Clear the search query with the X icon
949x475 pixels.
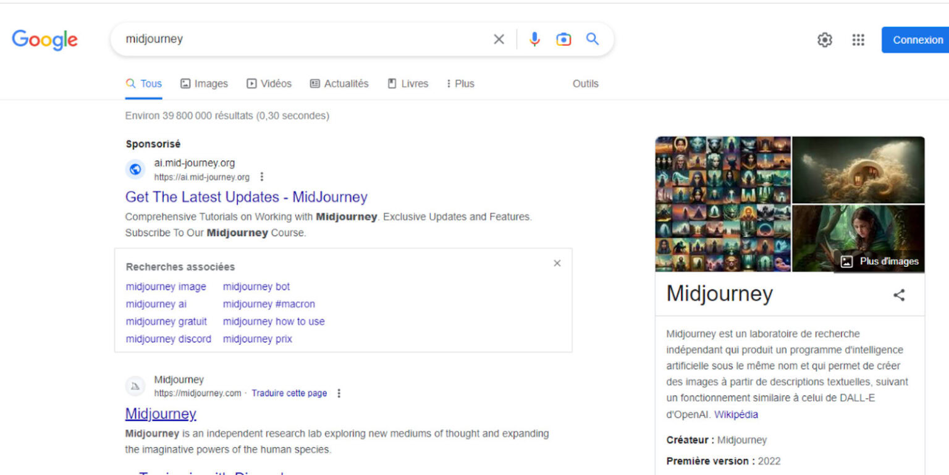[498, 39]
